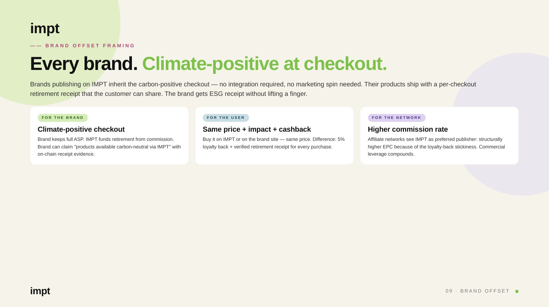
Task: Click the impt logo at top
Action: tap(45, 29)
